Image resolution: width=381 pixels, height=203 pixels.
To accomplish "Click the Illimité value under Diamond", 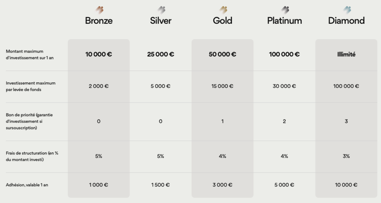I will (x=346, y=54).
